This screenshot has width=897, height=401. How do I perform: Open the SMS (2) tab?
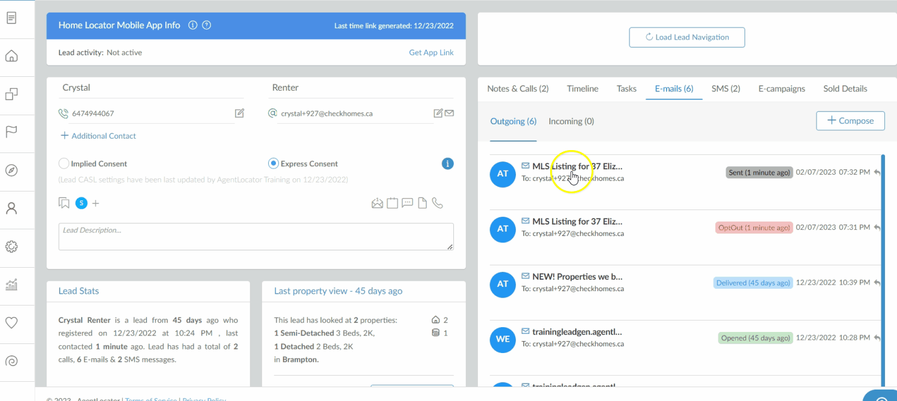tap(726, 88)
